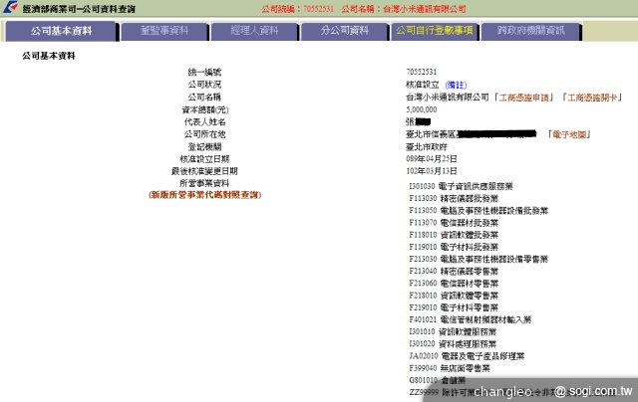The image size is (638, 402).
Task: Open 新版所營事業代碼對照查詢 link
Action: point(205,195)
